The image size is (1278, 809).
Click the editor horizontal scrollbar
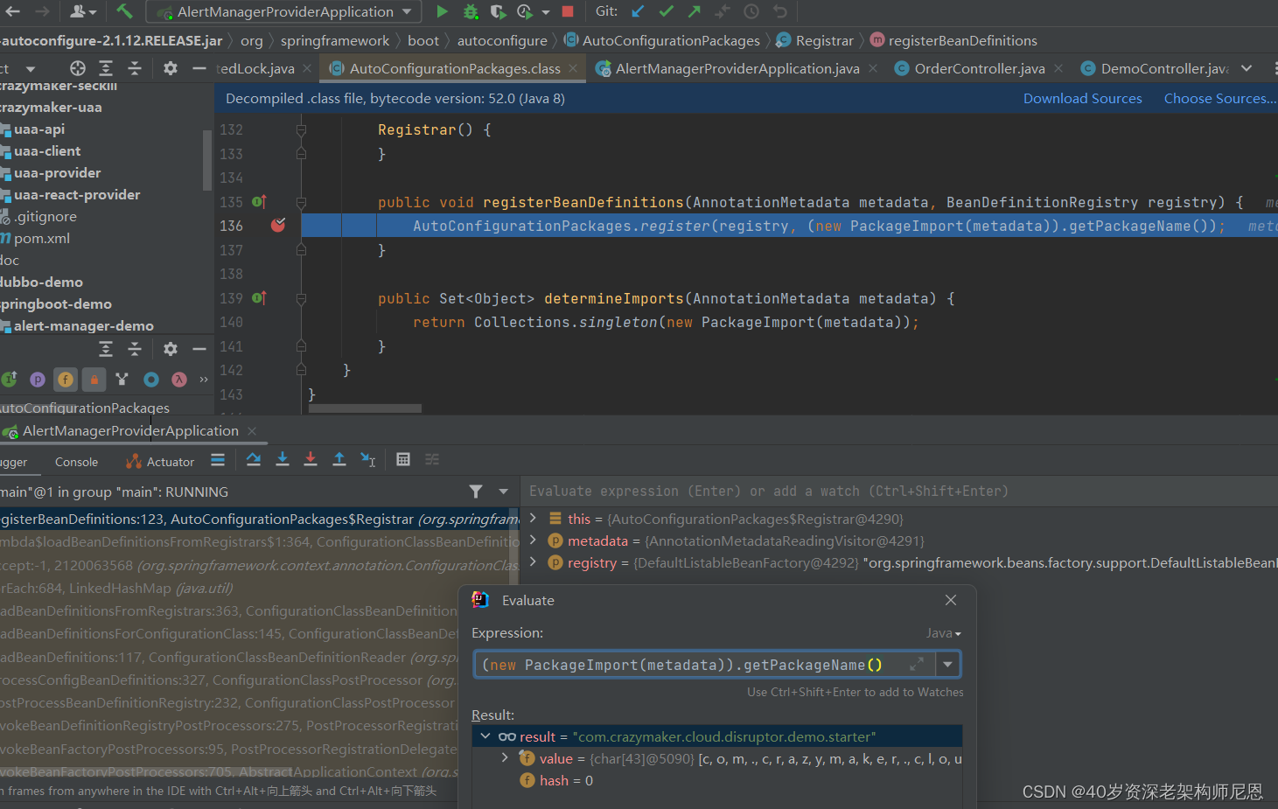point(365,408)
